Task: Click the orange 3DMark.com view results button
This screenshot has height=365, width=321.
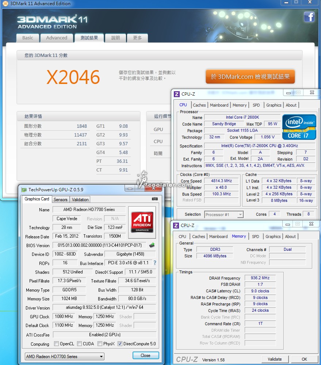Action: click(250, 76)
